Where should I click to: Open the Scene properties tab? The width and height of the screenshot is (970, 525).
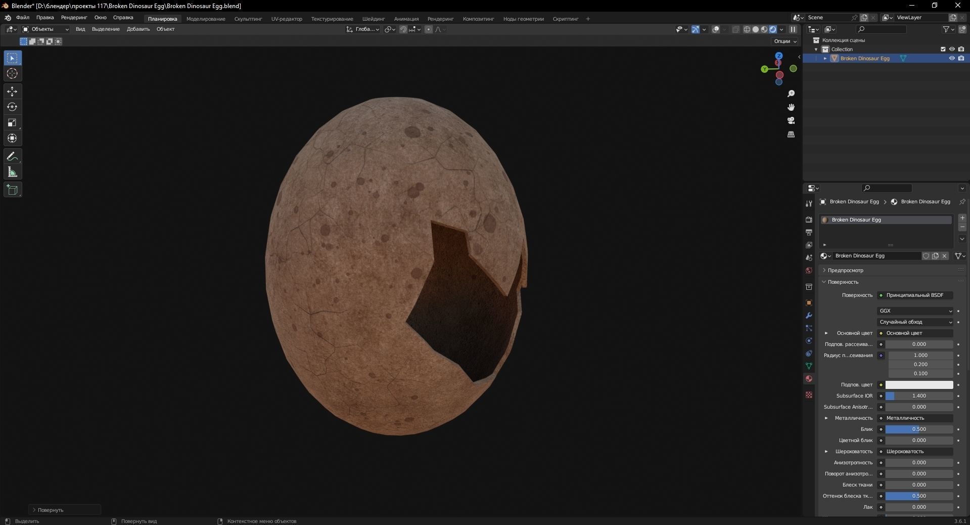point(809,257)
